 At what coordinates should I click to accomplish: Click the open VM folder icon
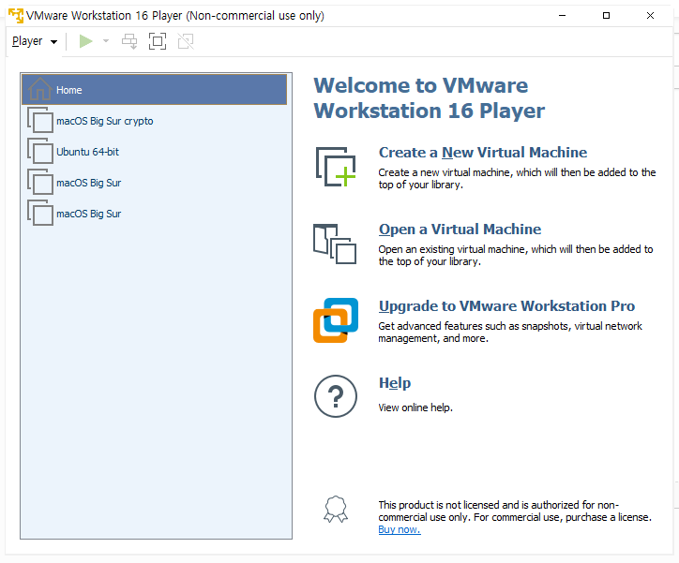tap(335, 244)
